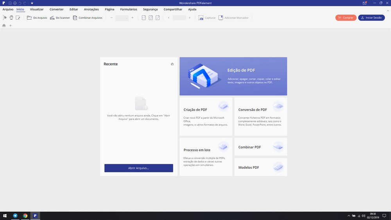Open the Ajuda menu
The width and height of the screenshot is (391, 220).
tap(192, 9)
